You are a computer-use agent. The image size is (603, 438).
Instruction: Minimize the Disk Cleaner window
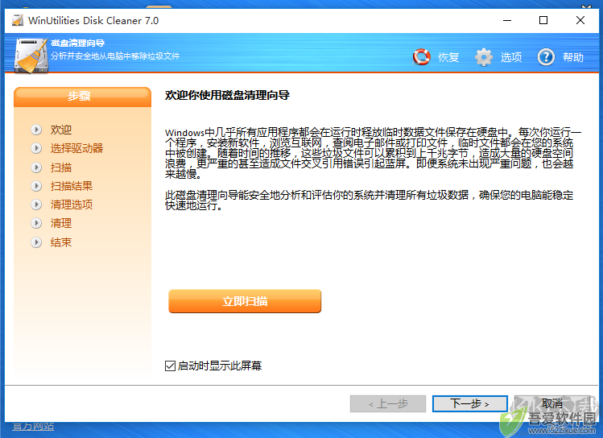pos(507,20)
